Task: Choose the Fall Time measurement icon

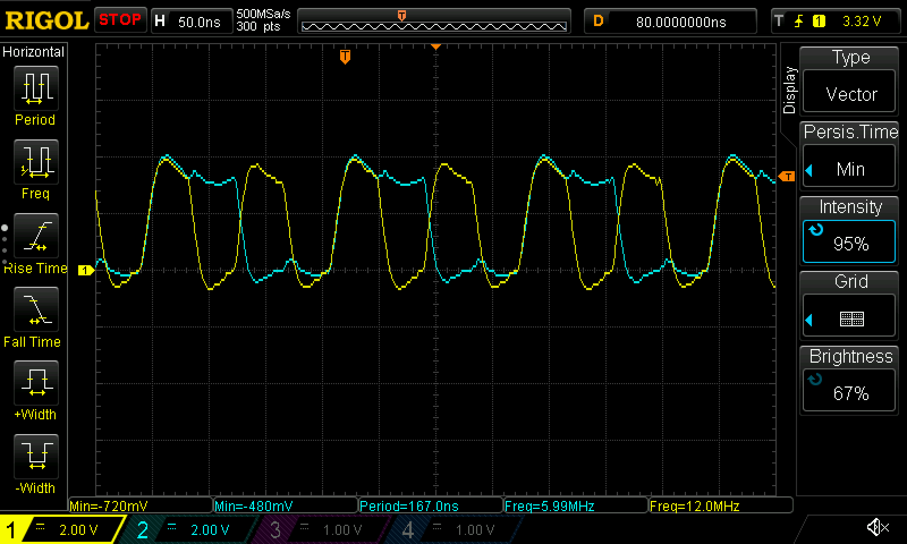Action: [x=36, y=310]
